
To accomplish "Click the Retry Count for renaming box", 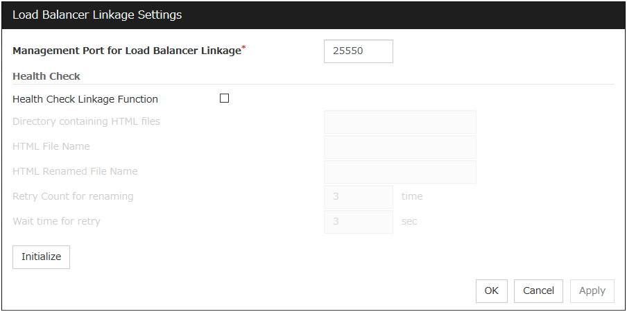I will point(358,197).
